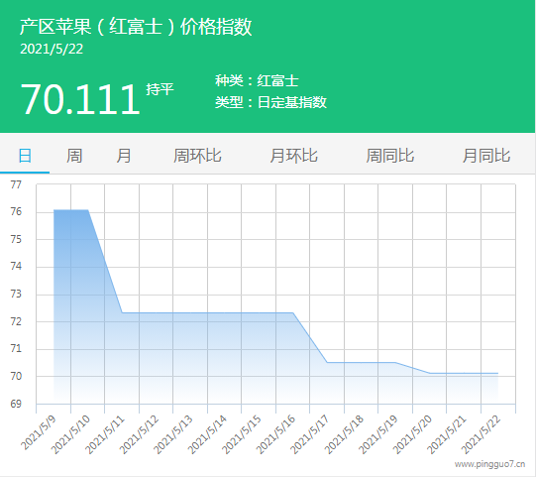Screen dimensions: 536x477
Task: Click the title 产区苹果（红富士）价格指数
Action: [x=136, y=27]
